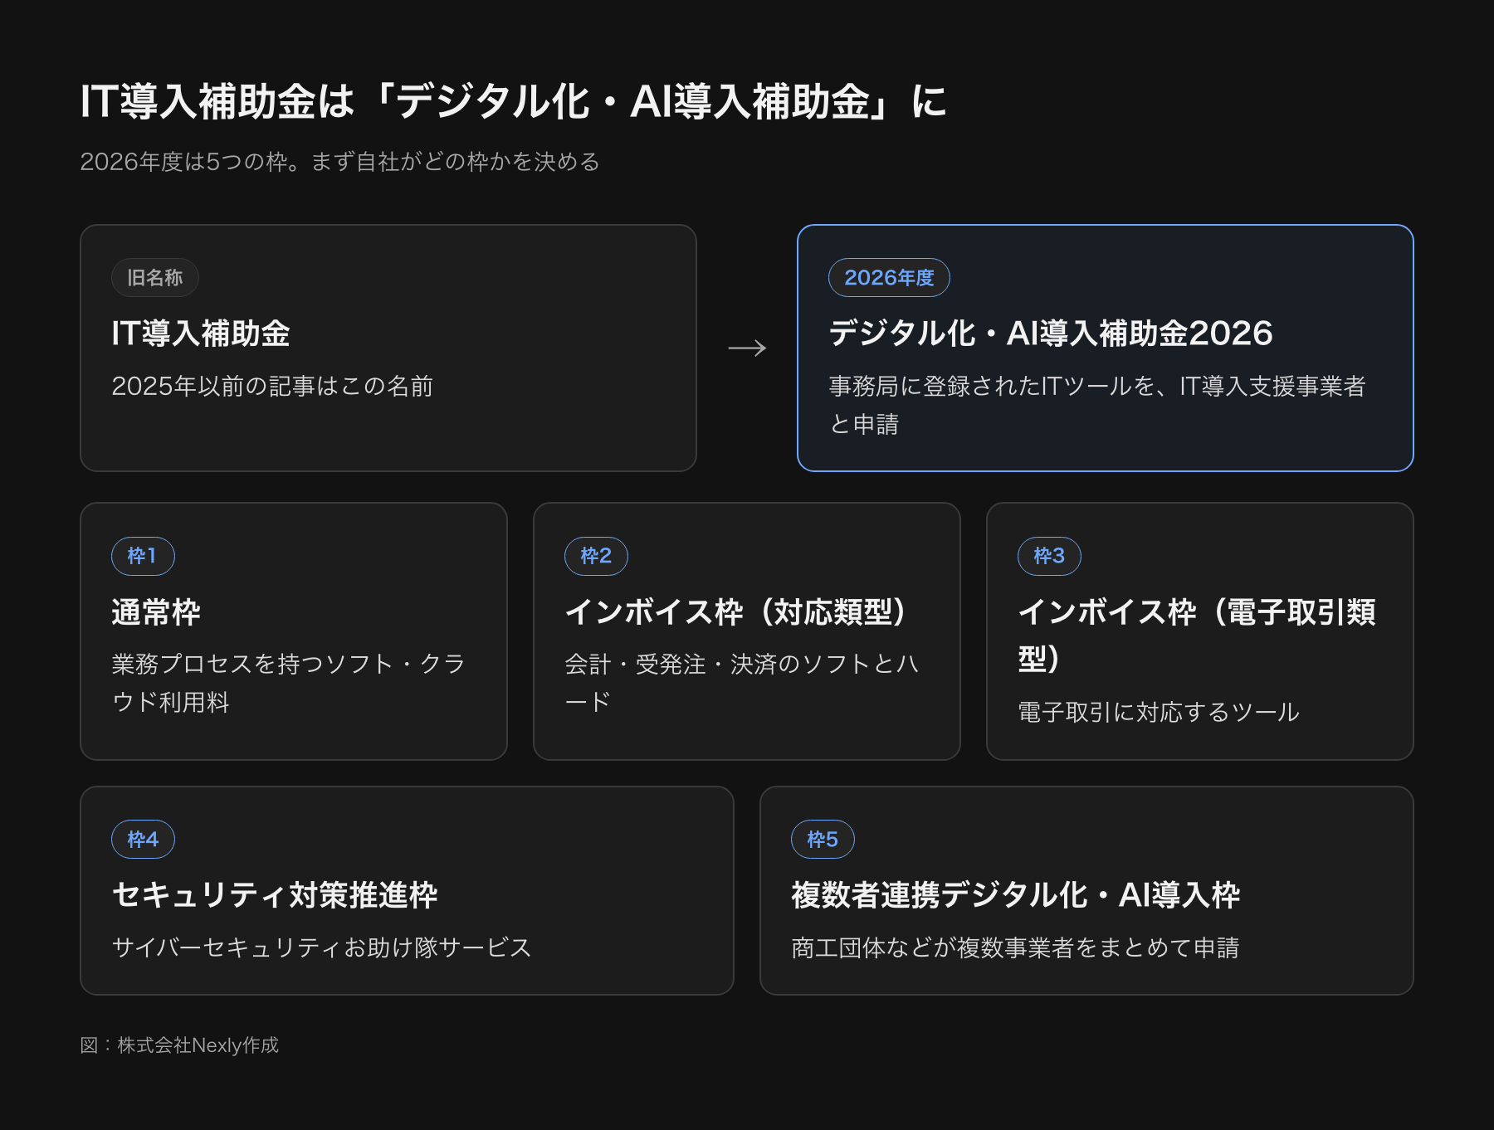Click text サイバーセキュリティお助け隊サービス
Image resolution: width=1494 pixels, height=1130 pixels.
[x=321, y=948]
